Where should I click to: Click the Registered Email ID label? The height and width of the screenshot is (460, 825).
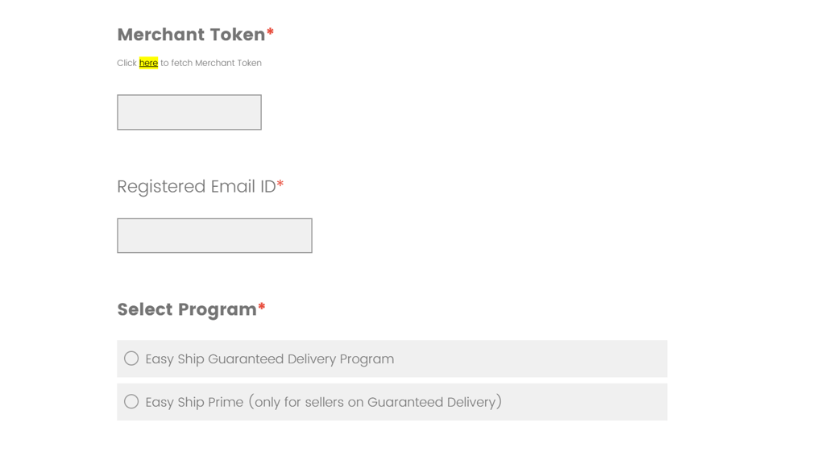[x=196, y=187]
